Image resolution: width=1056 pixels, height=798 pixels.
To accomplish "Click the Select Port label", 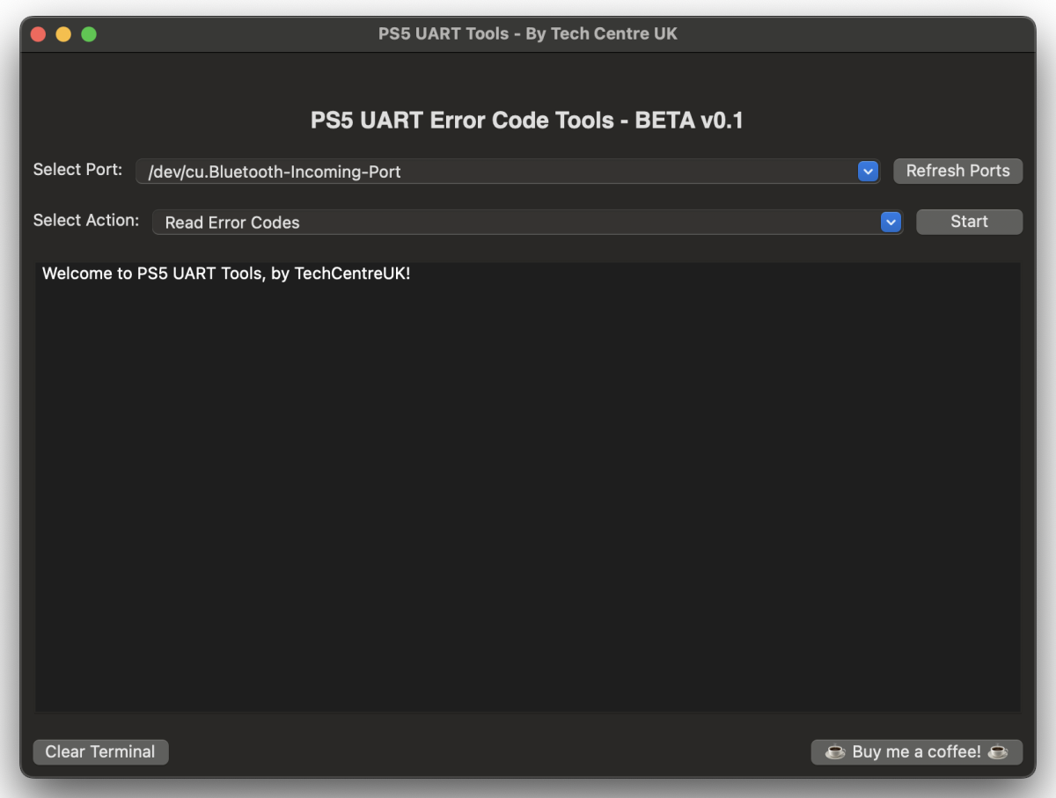I will (x=77, y=169).
